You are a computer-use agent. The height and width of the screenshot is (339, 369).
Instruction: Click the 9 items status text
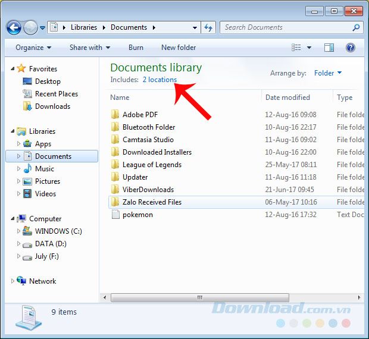pos(64,312)
